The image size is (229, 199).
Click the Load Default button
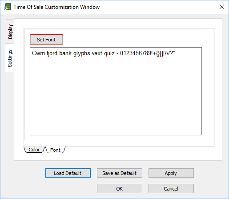click(68, 173)
